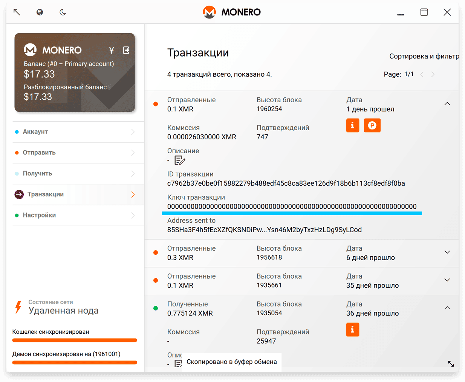Click the Транзакции arrow circle icon in sidebar
Image resolution: width=465 pixels, height=382 pixels.
[x=19, y=194]
